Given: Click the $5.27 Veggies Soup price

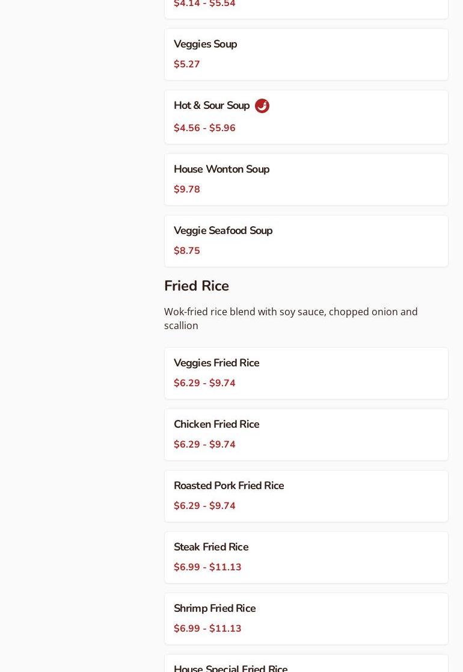Looking at the screenshot, I should (187, 64).
